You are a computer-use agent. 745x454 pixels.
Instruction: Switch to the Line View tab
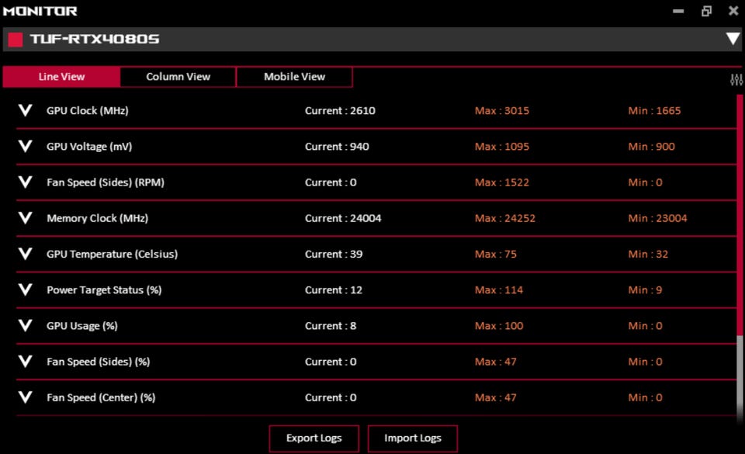(61, 77)
